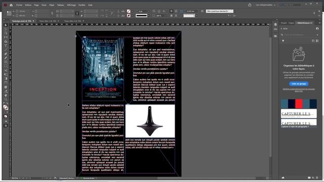
Task: Select the Gap tool
Action: tap(6, 37)
